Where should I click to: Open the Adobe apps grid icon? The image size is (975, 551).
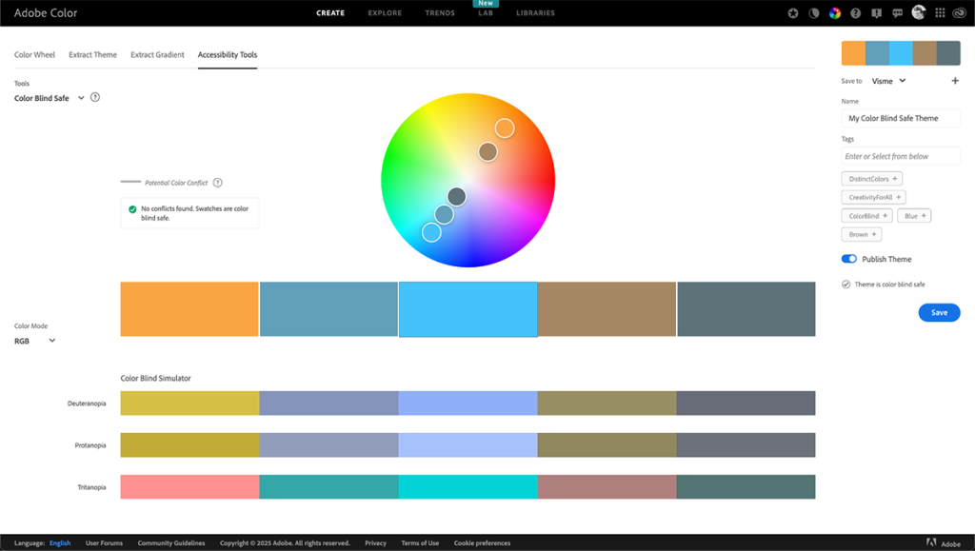941,12
